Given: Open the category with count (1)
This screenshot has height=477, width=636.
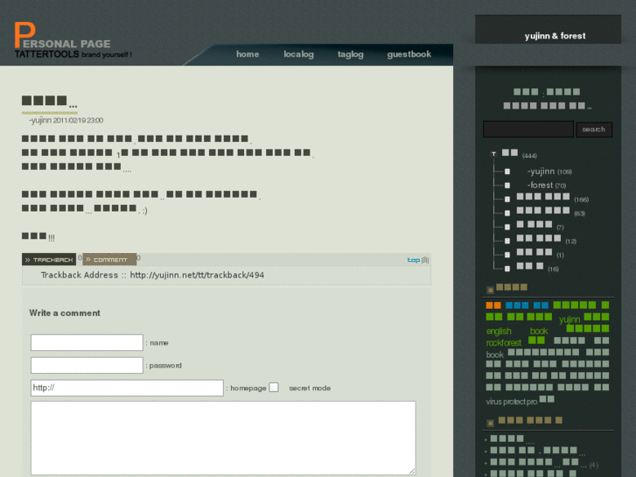Looking at the screenshot, I should click(x=540, y=253).
